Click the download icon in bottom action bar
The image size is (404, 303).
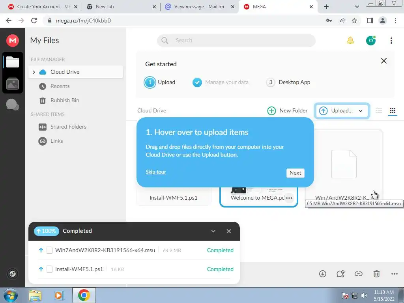[x=323, y=274]
